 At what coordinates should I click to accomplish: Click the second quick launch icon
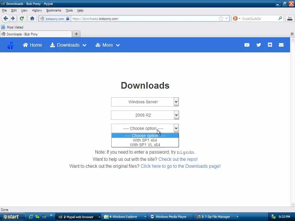coord(37,217)
